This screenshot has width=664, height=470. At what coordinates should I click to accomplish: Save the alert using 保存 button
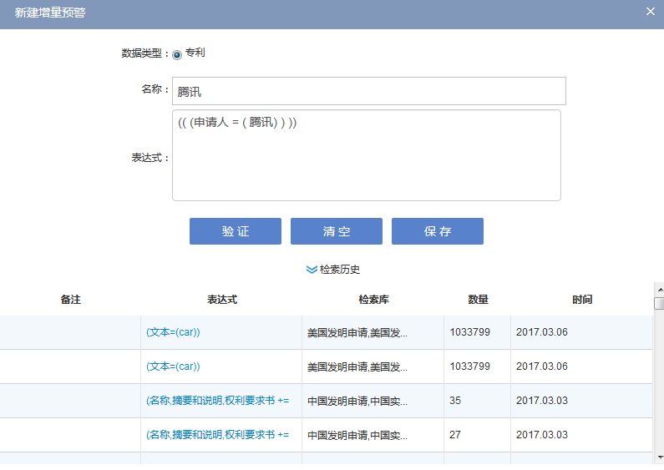coord(437,231)
